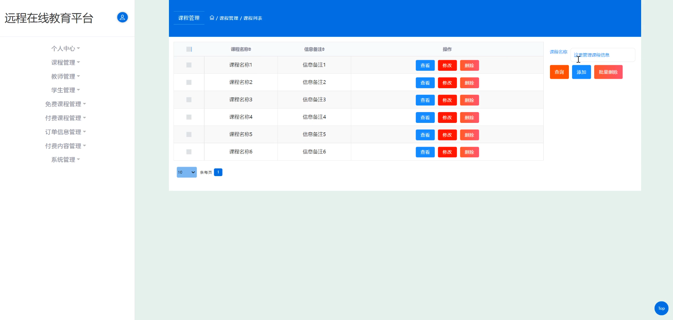Expand the 免费课程管理 sidebar menu
Image resolution: width=673 pixels, height=320 pixels.
[66, 104]
